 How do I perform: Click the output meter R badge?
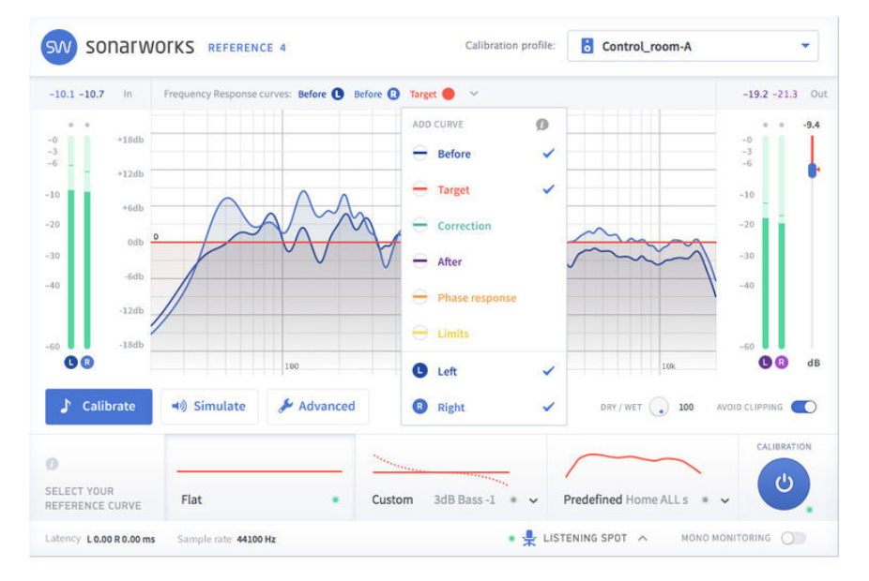(782, 363)
